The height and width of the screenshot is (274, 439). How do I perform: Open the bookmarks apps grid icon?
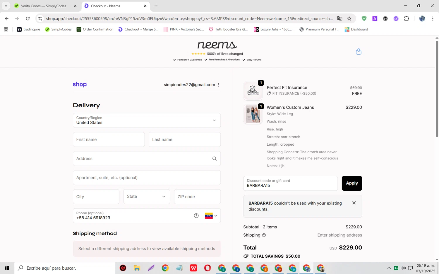click(6, 29)
